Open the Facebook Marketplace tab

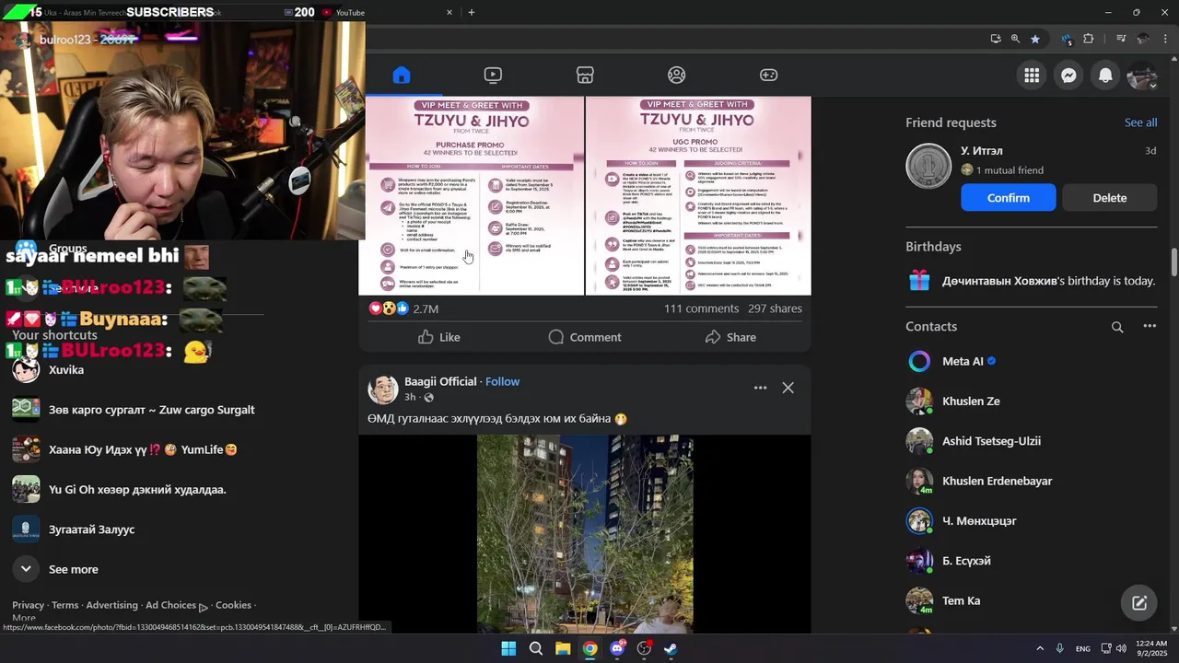click(585, 76)
